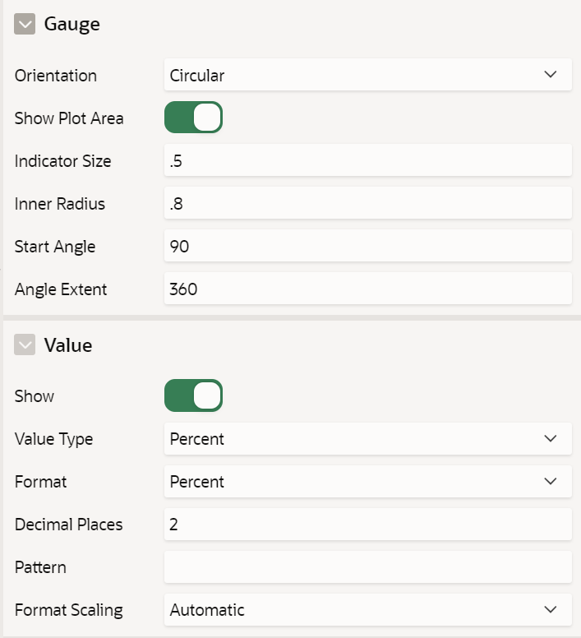The image size is (581, 638).
Task: Click the Indicator Size input field
Action: pyautogui.click(x=367, y=161)
